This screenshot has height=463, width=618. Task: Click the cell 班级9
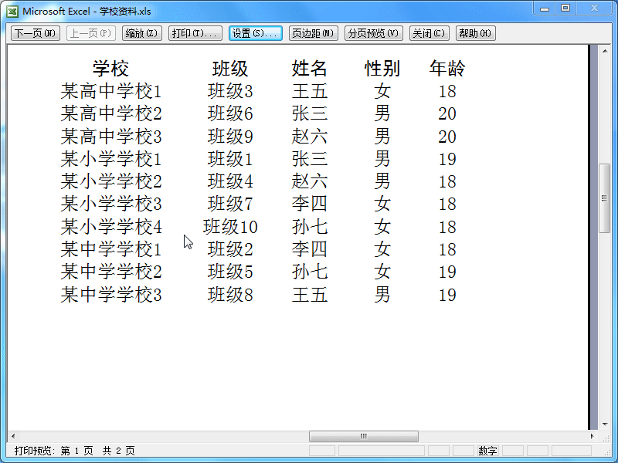pos(230,137)
